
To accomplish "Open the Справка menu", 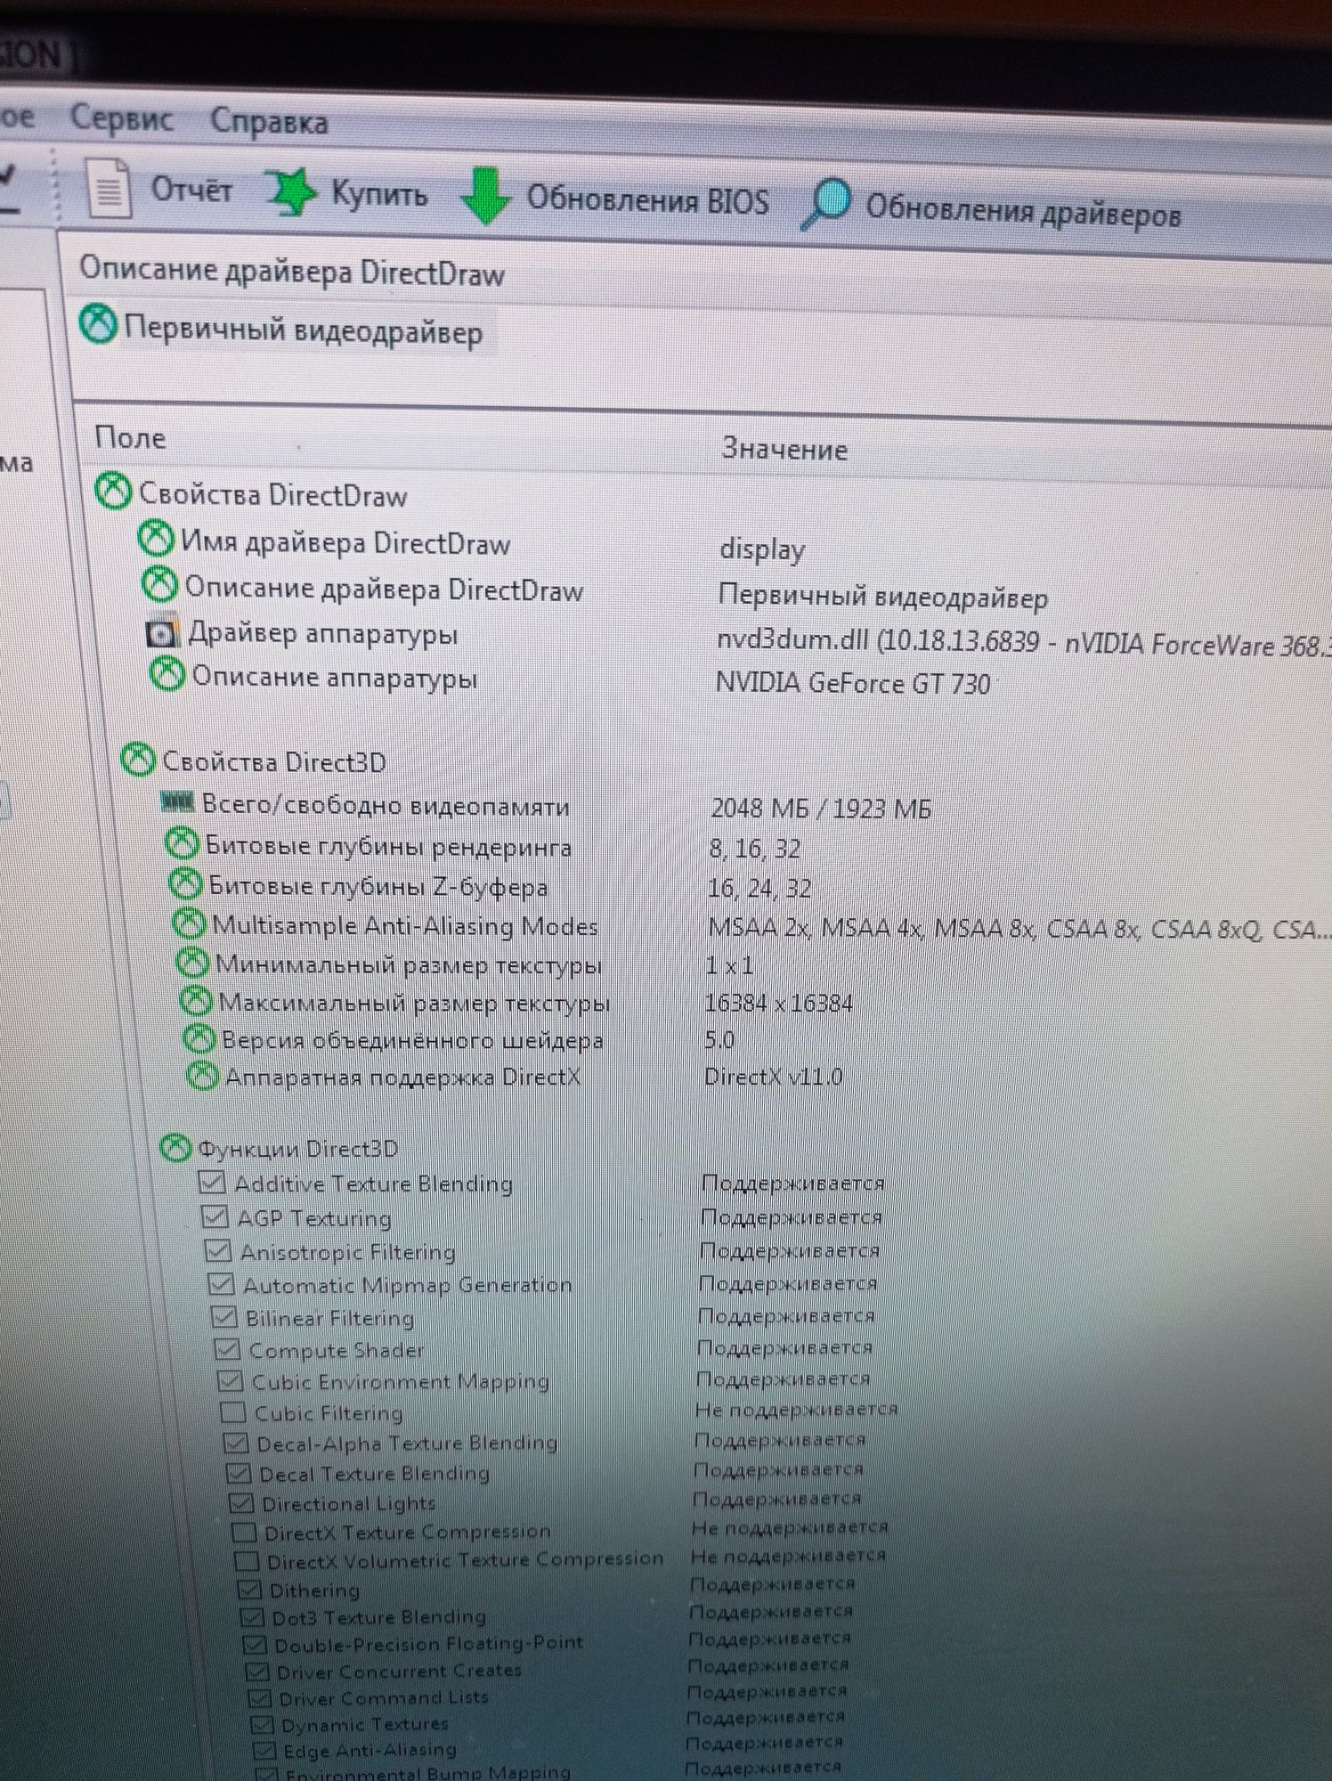I will pyautogui.click(x=269, y=121).
